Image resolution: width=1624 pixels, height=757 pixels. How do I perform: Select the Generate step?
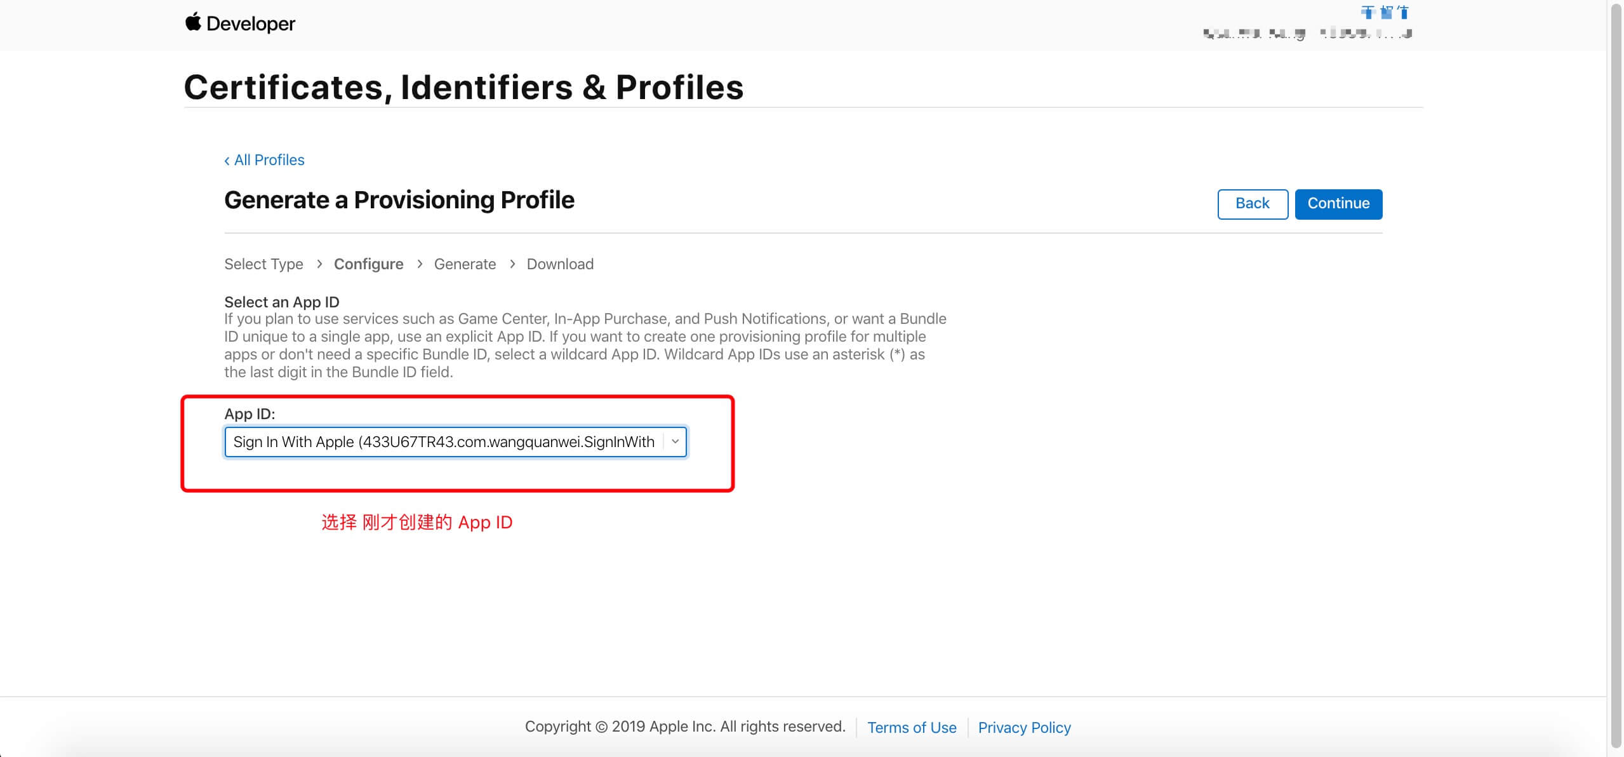coord(465,264)
